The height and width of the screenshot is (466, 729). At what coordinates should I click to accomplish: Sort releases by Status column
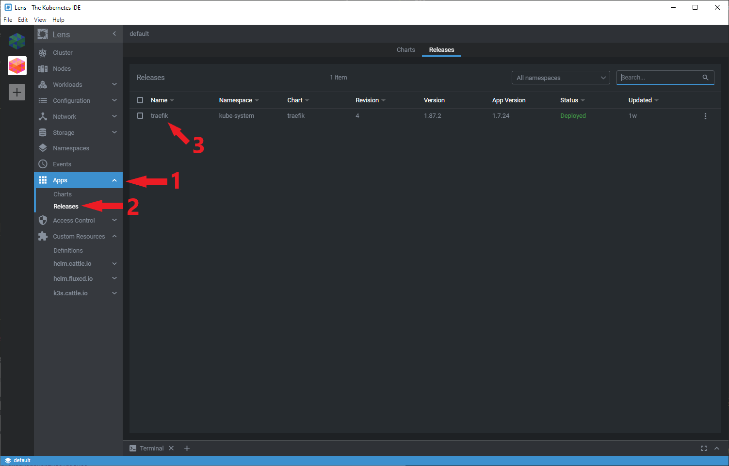point(572,100)
